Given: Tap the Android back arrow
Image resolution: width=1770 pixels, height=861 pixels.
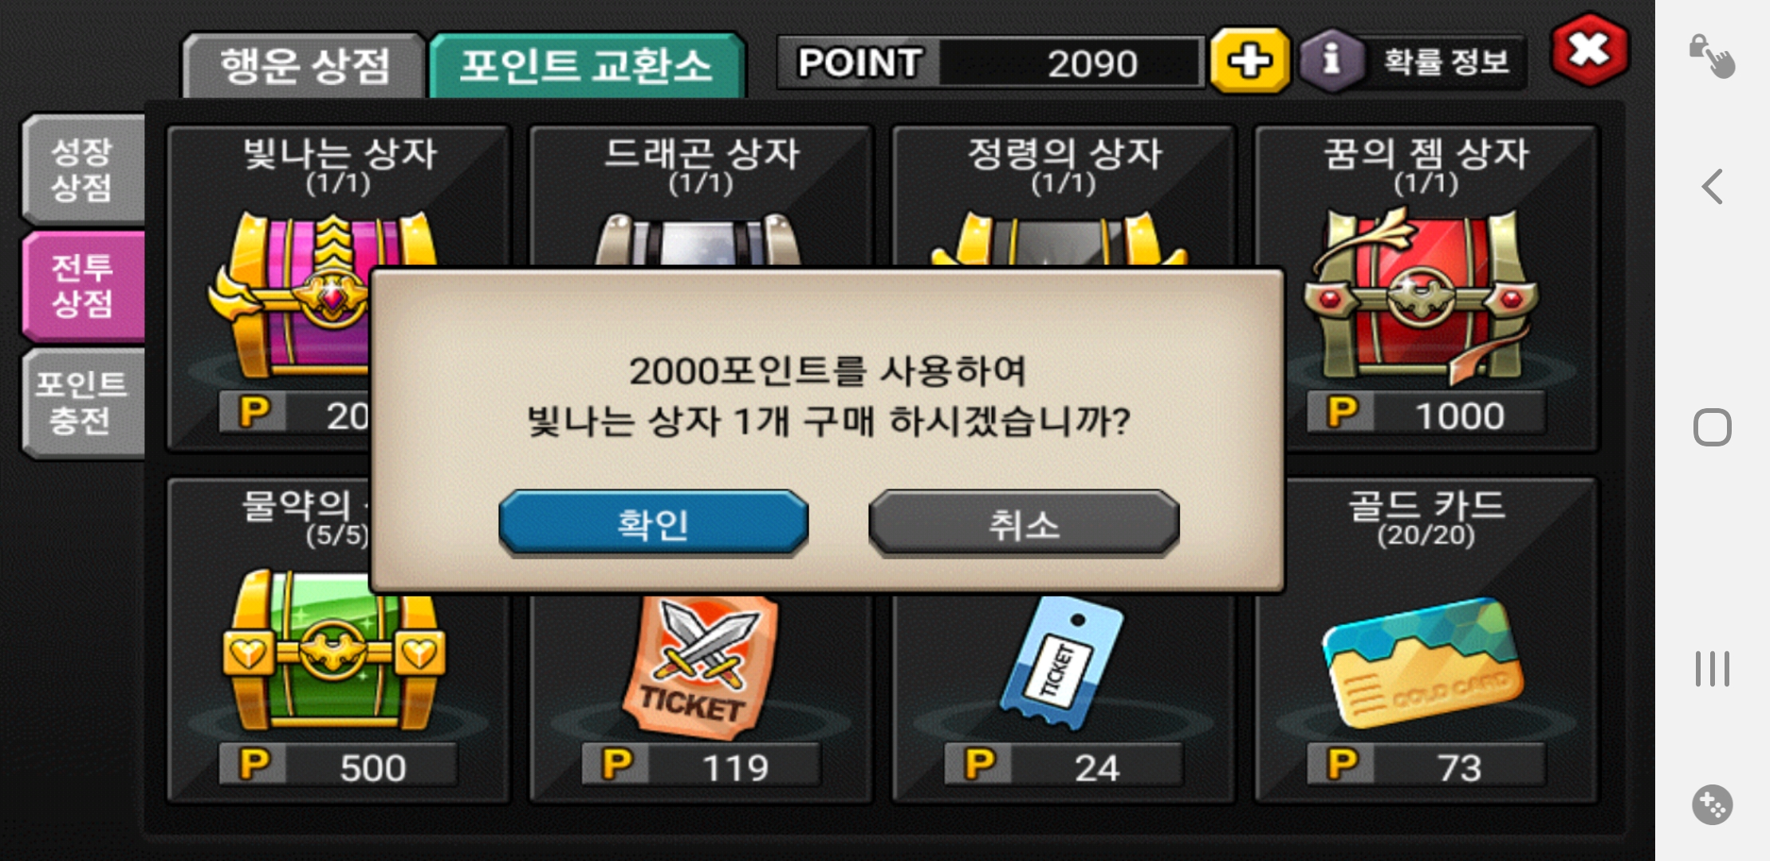Looking at the screenshot, I should (1713, 187).
